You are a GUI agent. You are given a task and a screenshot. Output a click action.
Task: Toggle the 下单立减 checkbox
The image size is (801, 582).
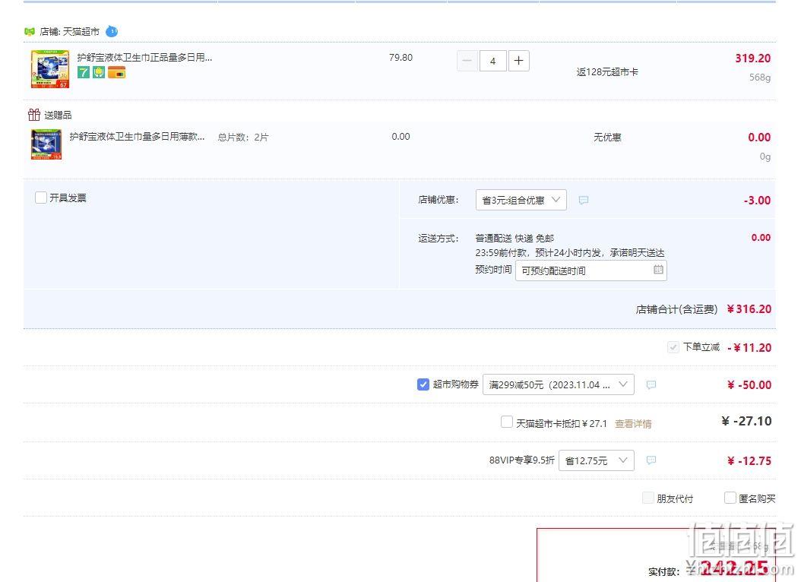tap(673, 347)
